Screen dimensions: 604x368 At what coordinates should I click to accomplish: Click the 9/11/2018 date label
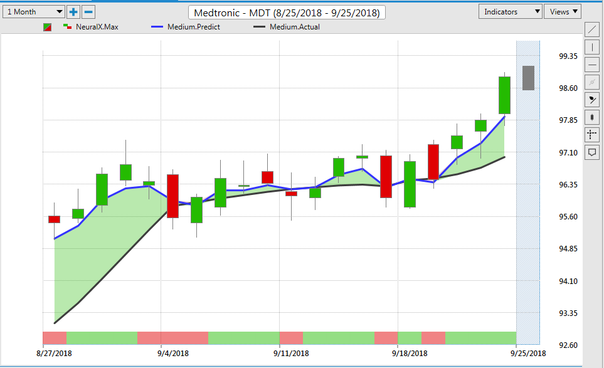[291, 354]
